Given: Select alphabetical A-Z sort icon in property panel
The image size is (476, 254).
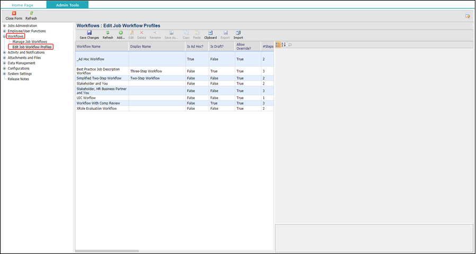Looking at the screenshot, I should coord(284,45).
